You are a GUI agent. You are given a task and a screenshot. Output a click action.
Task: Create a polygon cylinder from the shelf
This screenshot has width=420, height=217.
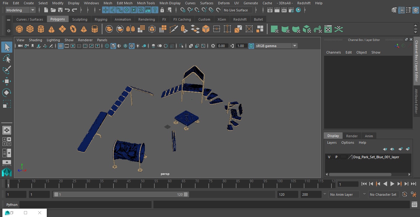(41, 29)
